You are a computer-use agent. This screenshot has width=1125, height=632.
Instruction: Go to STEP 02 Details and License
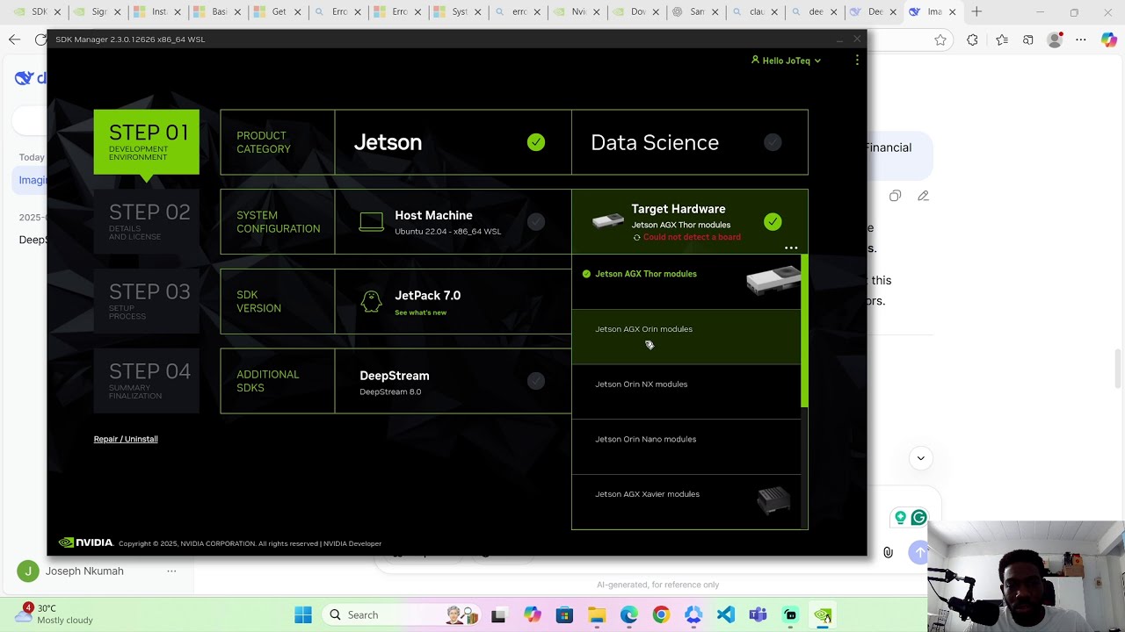coord(147,222)
